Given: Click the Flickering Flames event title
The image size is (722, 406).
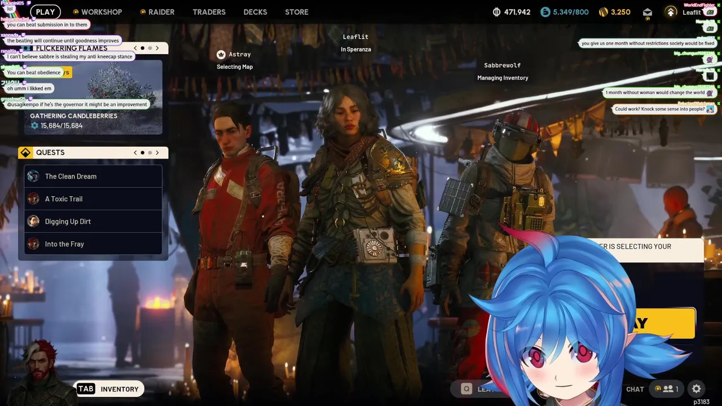Looking at the screenshot, I should click(x=72, y=48).
